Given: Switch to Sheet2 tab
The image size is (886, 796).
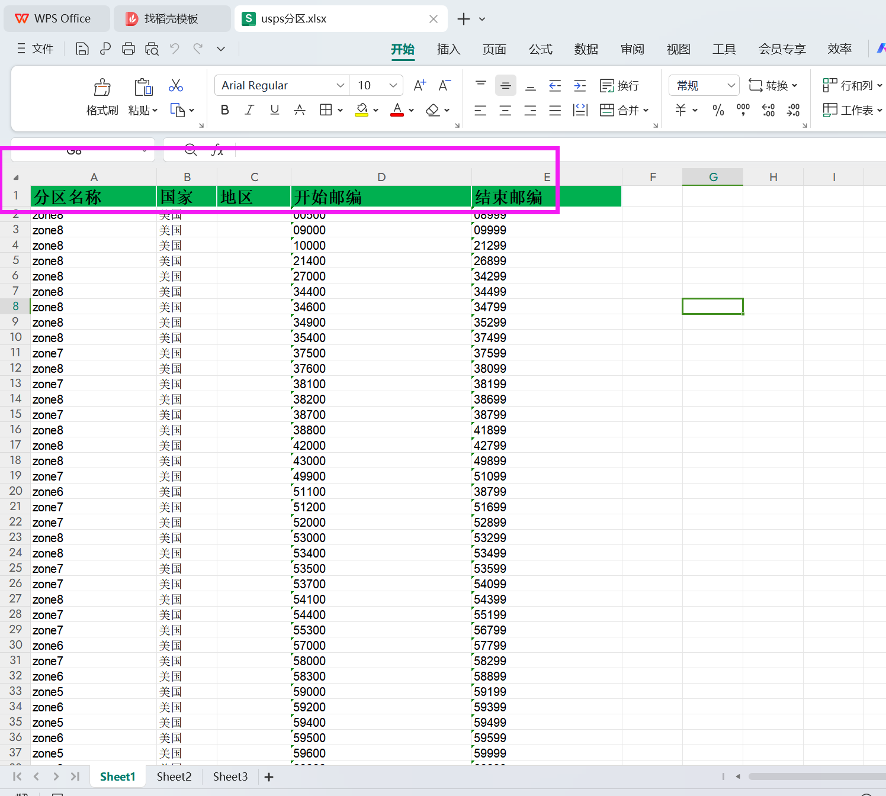Looking at the screenshot, I should pyautogui.click(x=174, y=776).
